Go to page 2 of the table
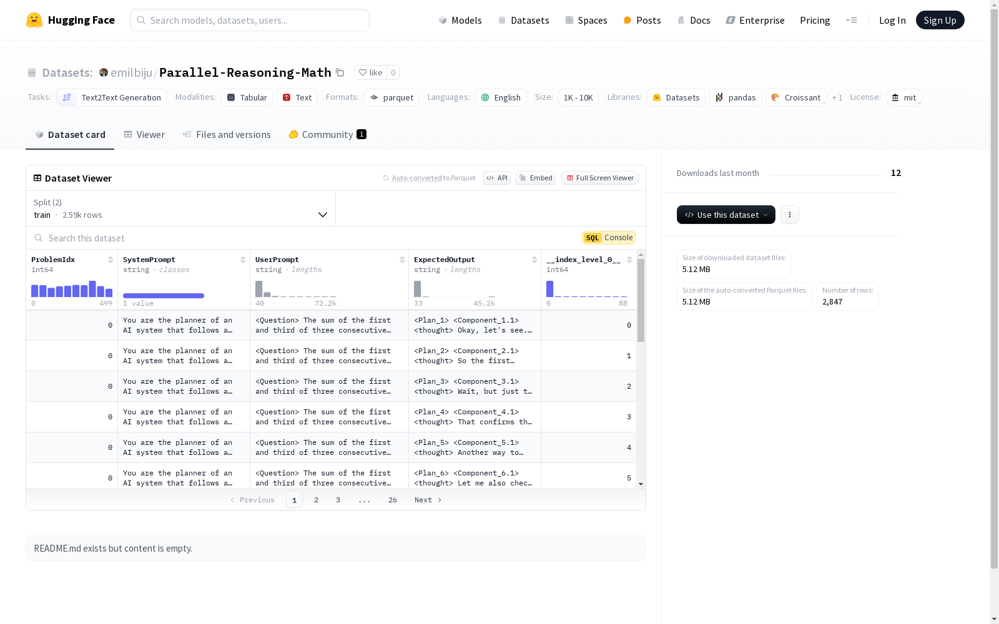 (x=317, y=500)
